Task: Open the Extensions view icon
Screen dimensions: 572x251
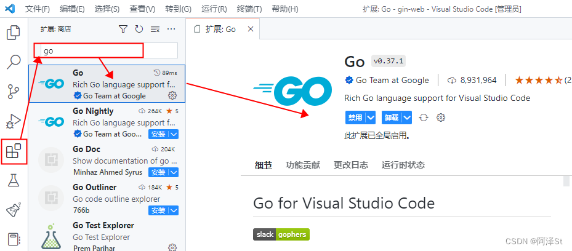Action: (14, 151)
